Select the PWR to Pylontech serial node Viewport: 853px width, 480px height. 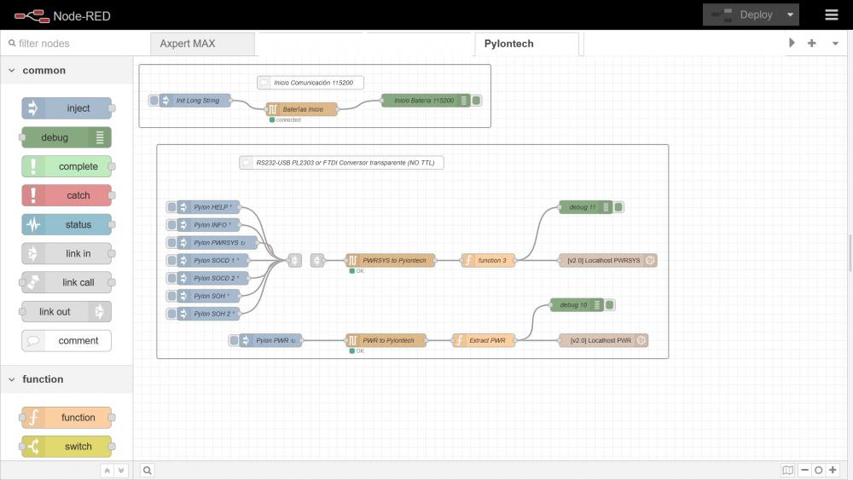(x=386, y=340)
